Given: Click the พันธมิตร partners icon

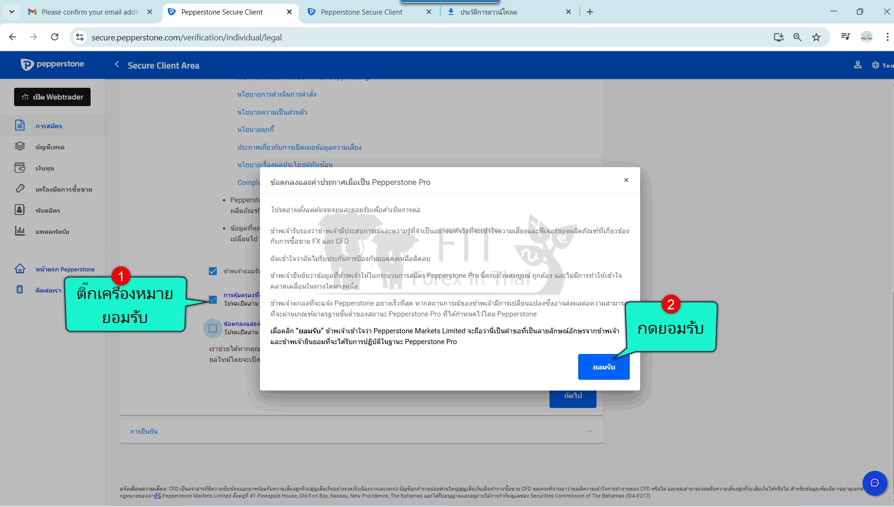Looking at the screenshot, I should (20, 210).
